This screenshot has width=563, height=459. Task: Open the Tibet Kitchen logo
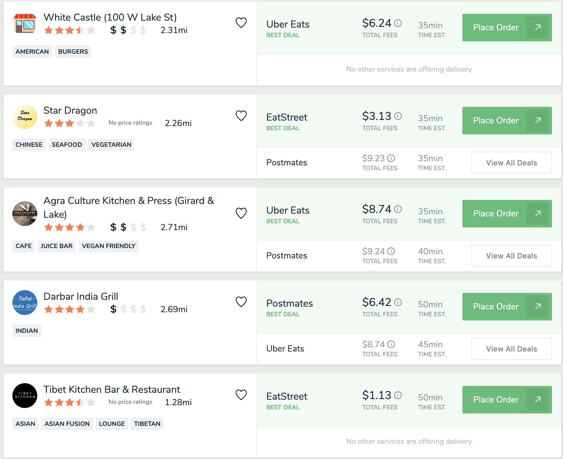pos(25,396)
